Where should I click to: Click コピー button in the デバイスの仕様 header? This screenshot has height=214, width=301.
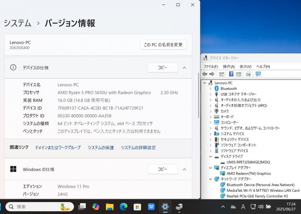pyautogui.click(x=163, y=68)
